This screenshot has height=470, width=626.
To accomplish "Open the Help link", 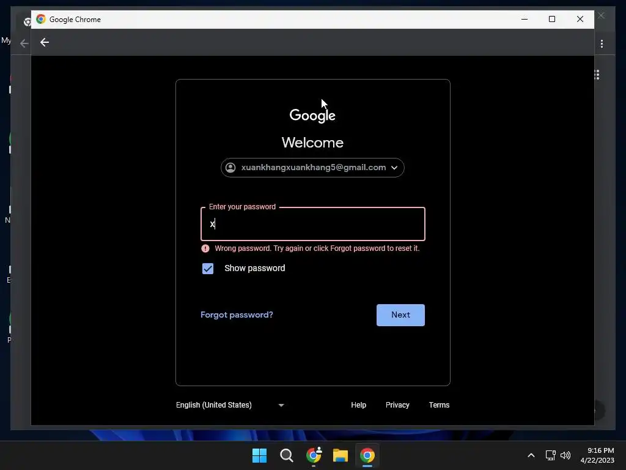I will tap(358, 405).
